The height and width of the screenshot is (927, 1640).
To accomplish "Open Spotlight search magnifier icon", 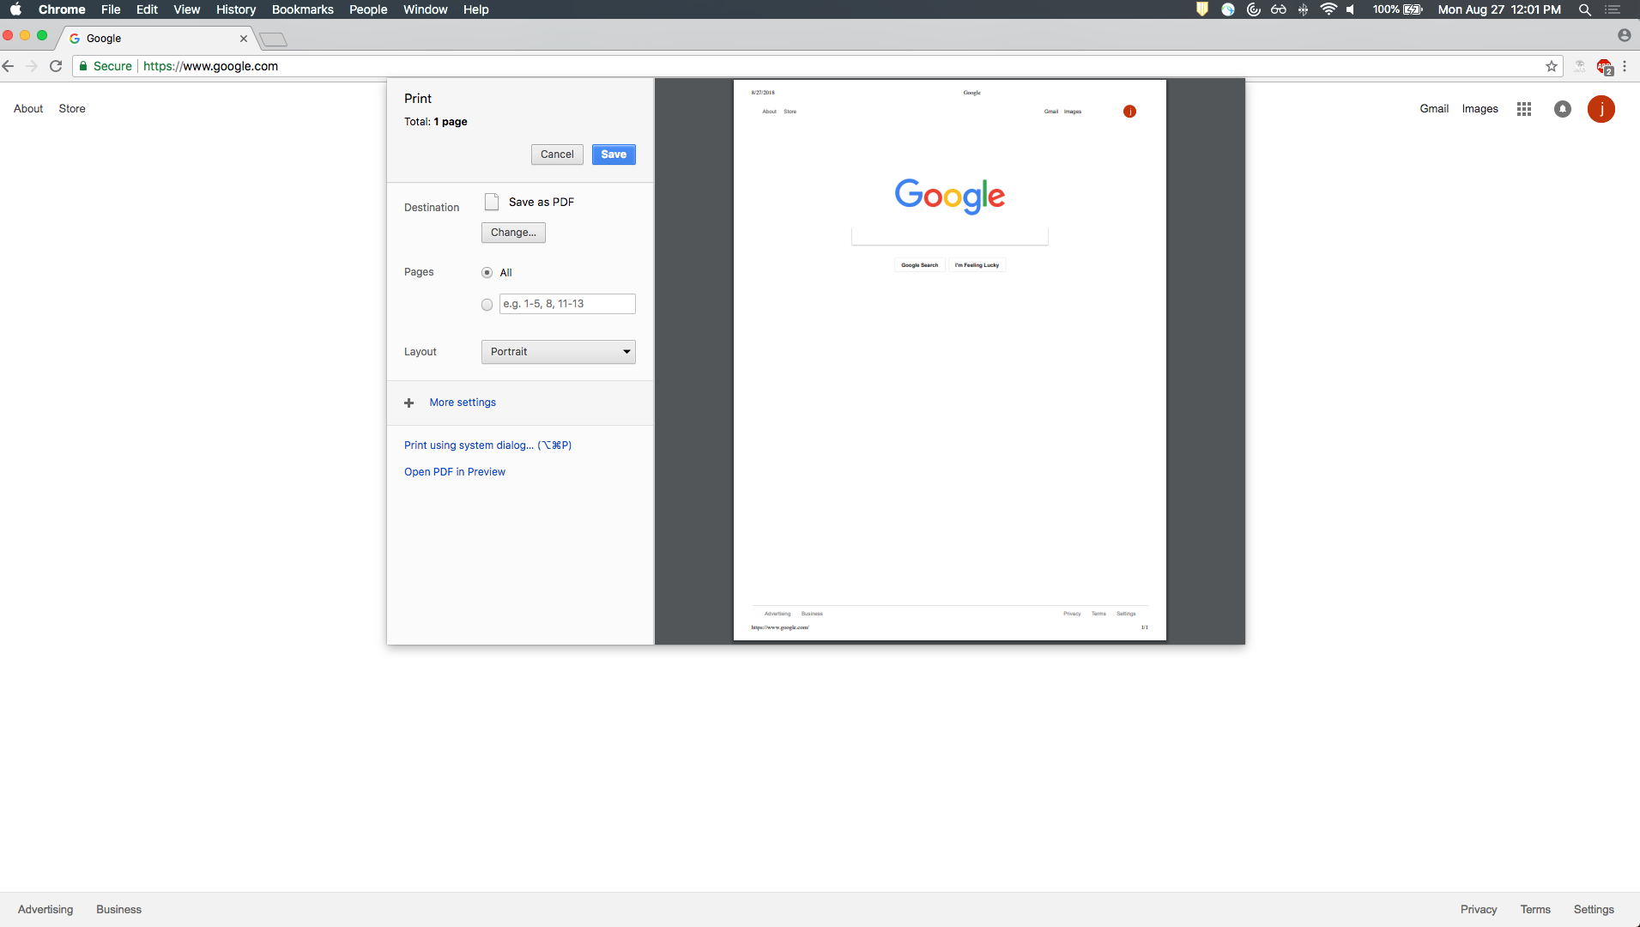I will click(1585, 9).
